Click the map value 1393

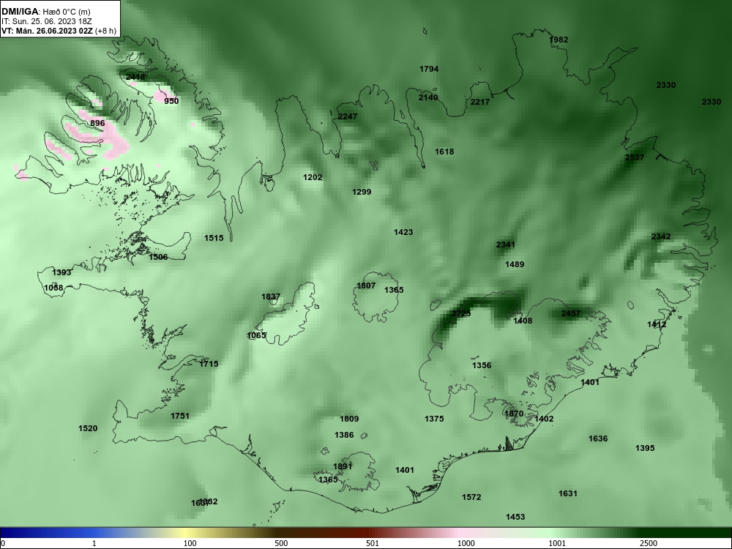tap(62, 272)
